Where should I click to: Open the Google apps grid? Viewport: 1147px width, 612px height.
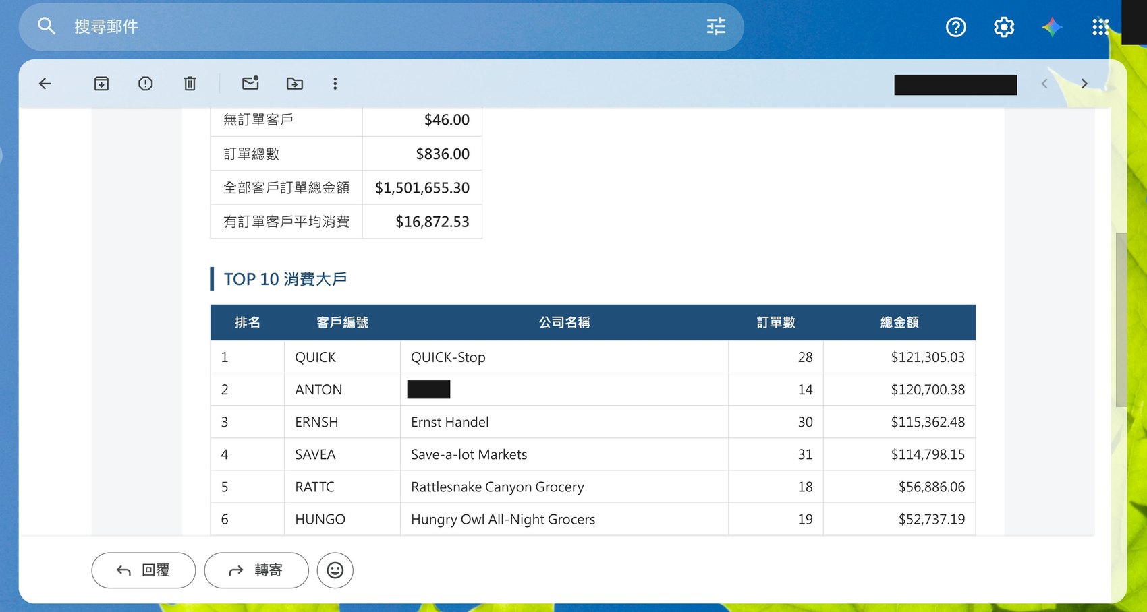[1100, 27]
